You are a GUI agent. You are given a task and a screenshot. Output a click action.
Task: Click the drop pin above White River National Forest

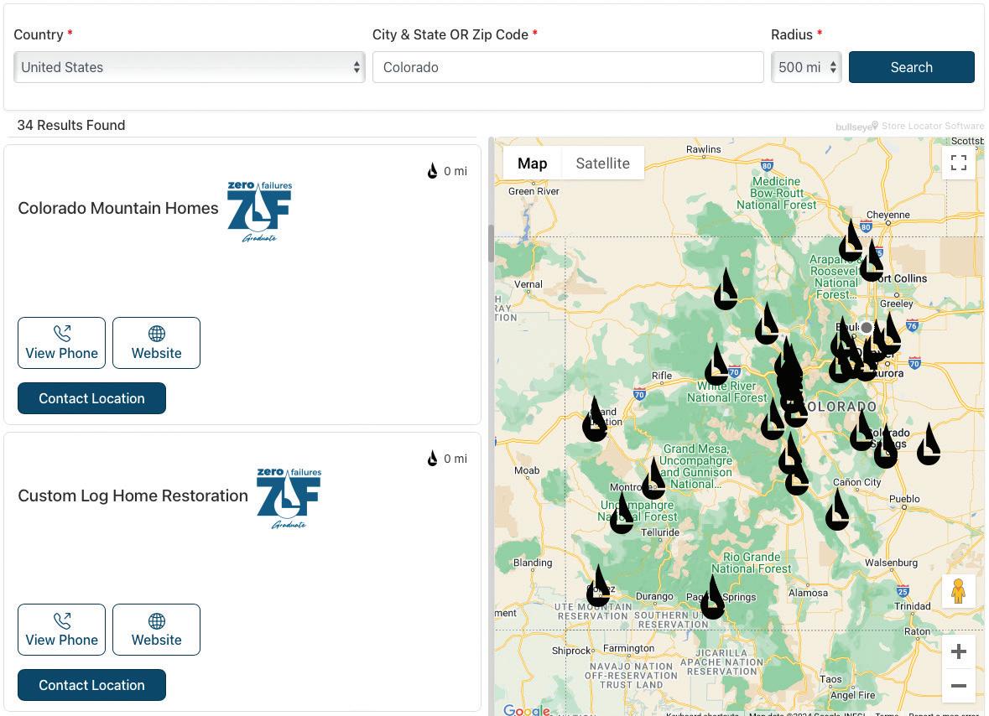(x=716, y=366)
